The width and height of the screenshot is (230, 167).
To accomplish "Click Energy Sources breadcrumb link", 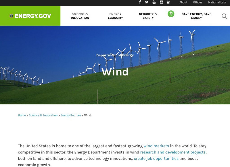I will pos(71,115).
